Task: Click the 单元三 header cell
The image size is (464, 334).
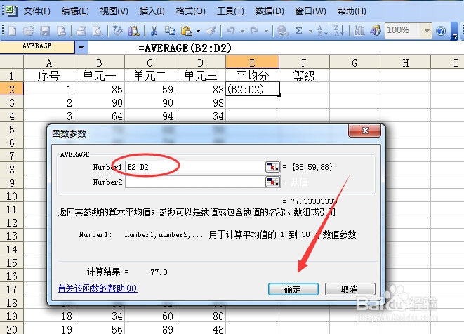Action: (x=200, y=76)
